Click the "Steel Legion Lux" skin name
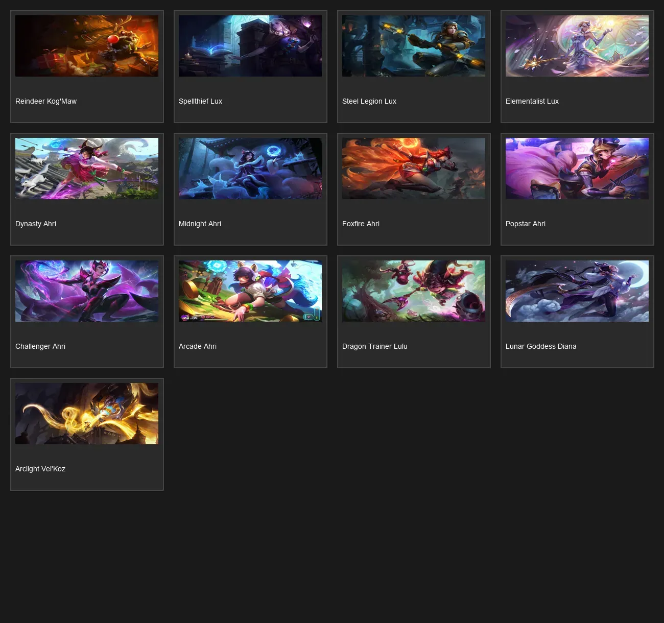This screenshot has height=623, width=664. [x=369, y=101]
